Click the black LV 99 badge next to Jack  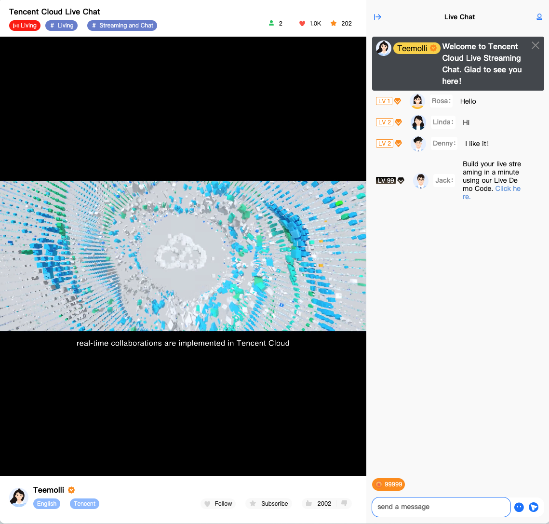point(390,181)
